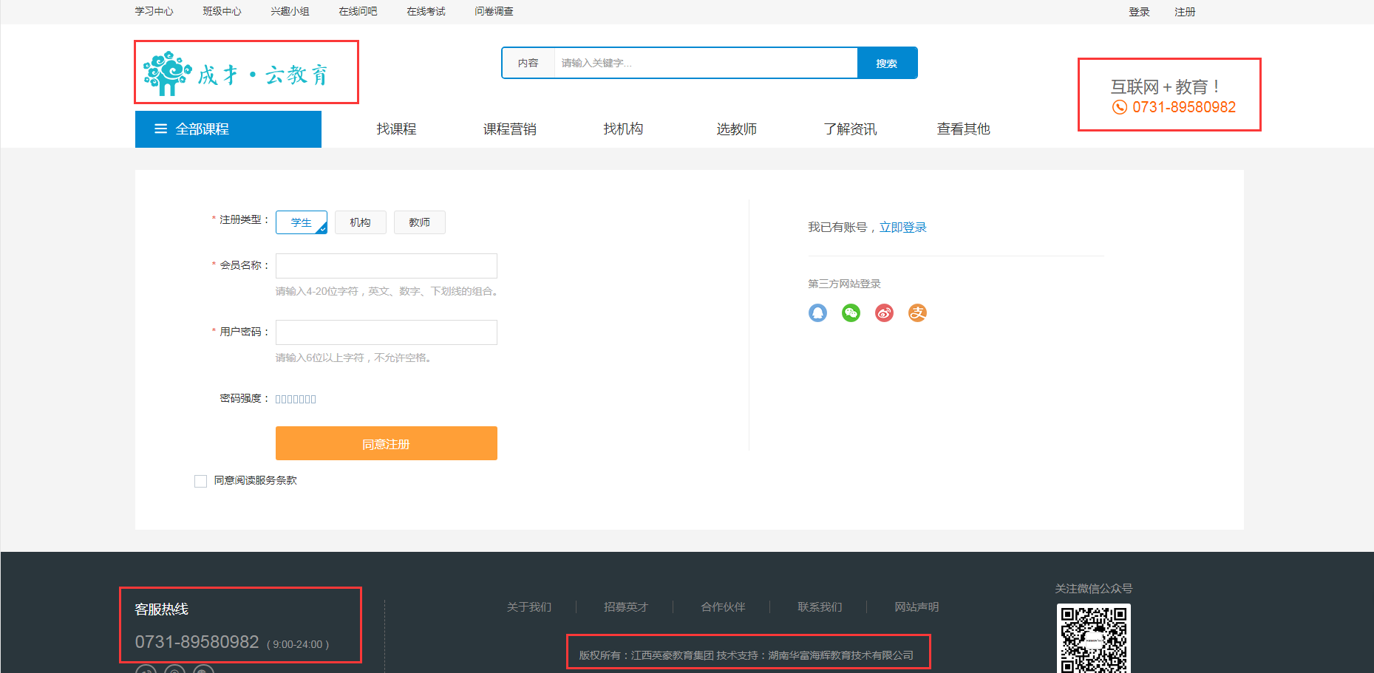This screenshot has width=1374, height=673.
Task: Select 教师 registration type
Action: click(x=419, y=222)
